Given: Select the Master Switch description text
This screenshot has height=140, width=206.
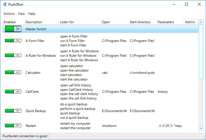Looking at the screenshot, I should pyautogui.click(x=36, y=29).
